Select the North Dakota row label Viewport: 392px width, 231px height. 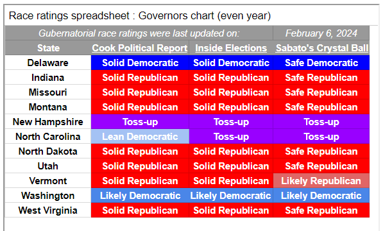coord(47,151)
